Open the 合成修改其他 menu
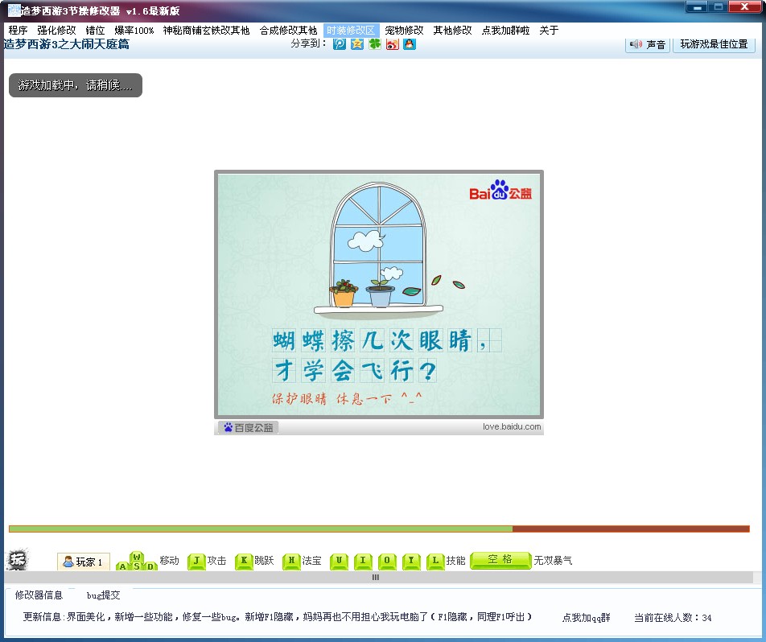Viewport: 766px width, 642px height. 288,31
